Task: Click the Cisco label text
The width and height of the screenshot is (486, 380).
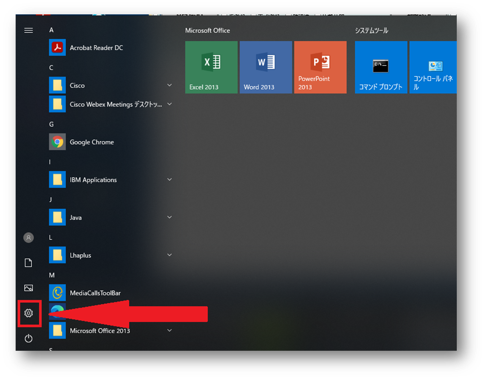Action: [77, 85]
